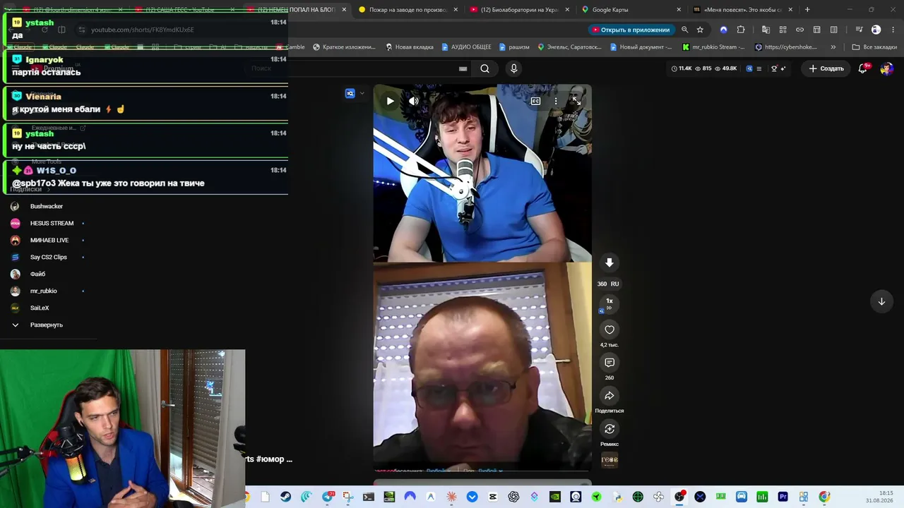Open the HESUS STREAM subscription
This screenshot has height=508, width=904.
pos(52,223)
